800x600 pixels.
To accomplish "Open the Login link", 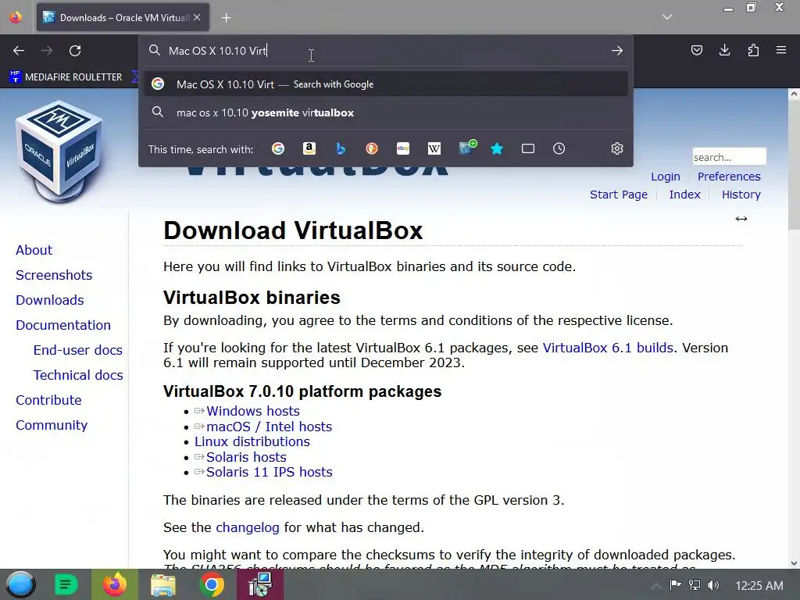I will (666, 177).
